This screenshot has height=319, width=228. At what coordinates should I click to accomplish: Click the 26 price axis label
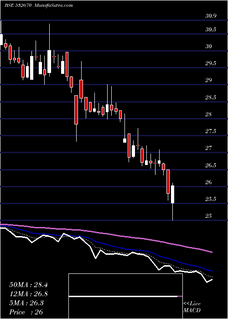coord(209,182)
